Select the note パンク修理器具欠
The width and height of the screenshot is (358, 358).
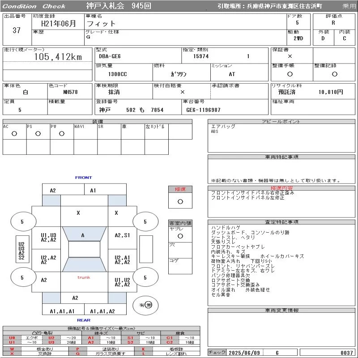[230, 276]
